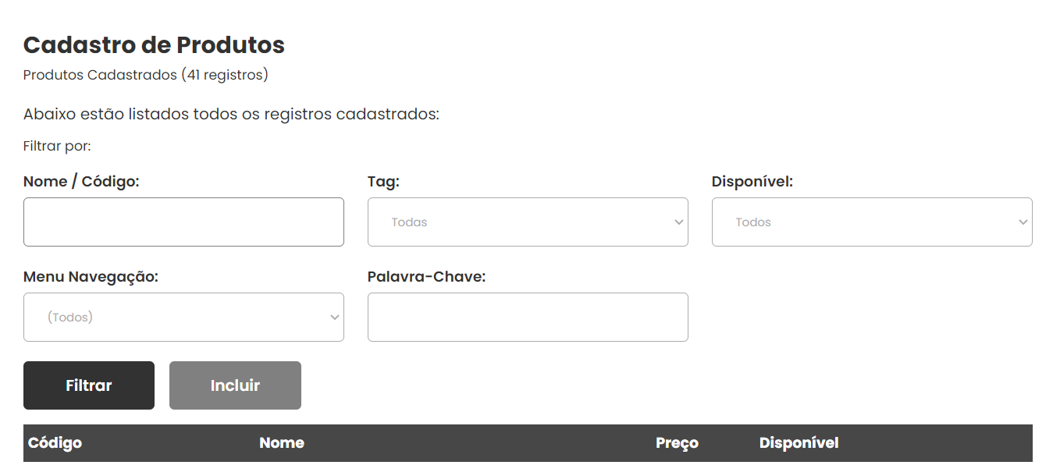Click the Cadastro de Produtos heading
Image resolution: width=1053 pixels, height=465 pixels.
(154, 45)
